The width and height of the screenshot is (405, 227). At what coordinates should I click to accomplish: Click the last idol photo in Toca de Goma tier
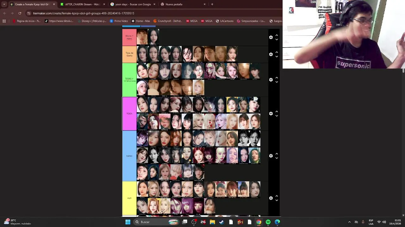coord(232,54)
